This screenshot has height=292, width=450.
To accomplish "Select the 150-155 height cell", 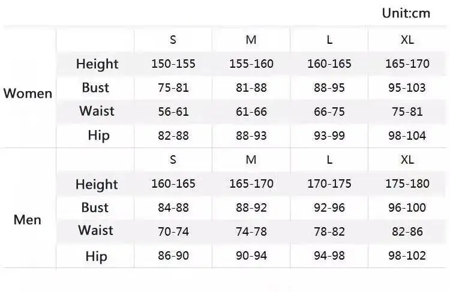I will click(x=173, y=64).
